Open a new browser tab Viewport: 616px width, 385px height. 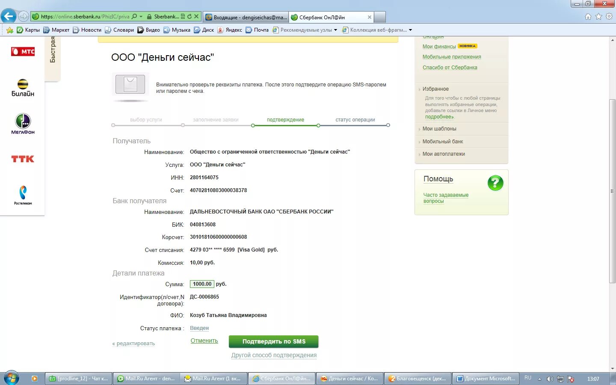[x=380, y=17]
